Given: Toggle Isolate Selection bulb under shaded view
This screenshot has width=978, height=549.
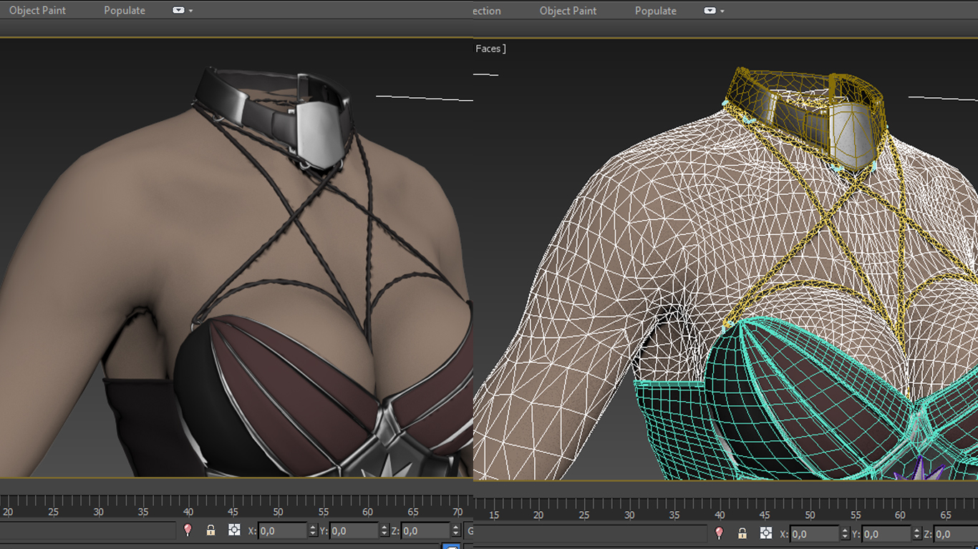Looking at the screenshot, I should pyautogui.click(x=188, y=530).
